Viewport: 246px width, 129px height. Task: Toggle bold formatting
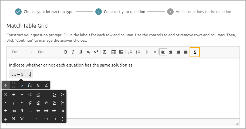click(66, 52)
